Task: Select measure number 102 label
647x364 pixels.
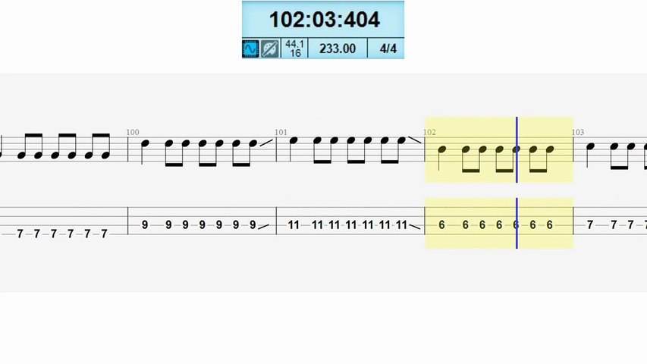Action: pyautogui.click(x=429, y=132)
